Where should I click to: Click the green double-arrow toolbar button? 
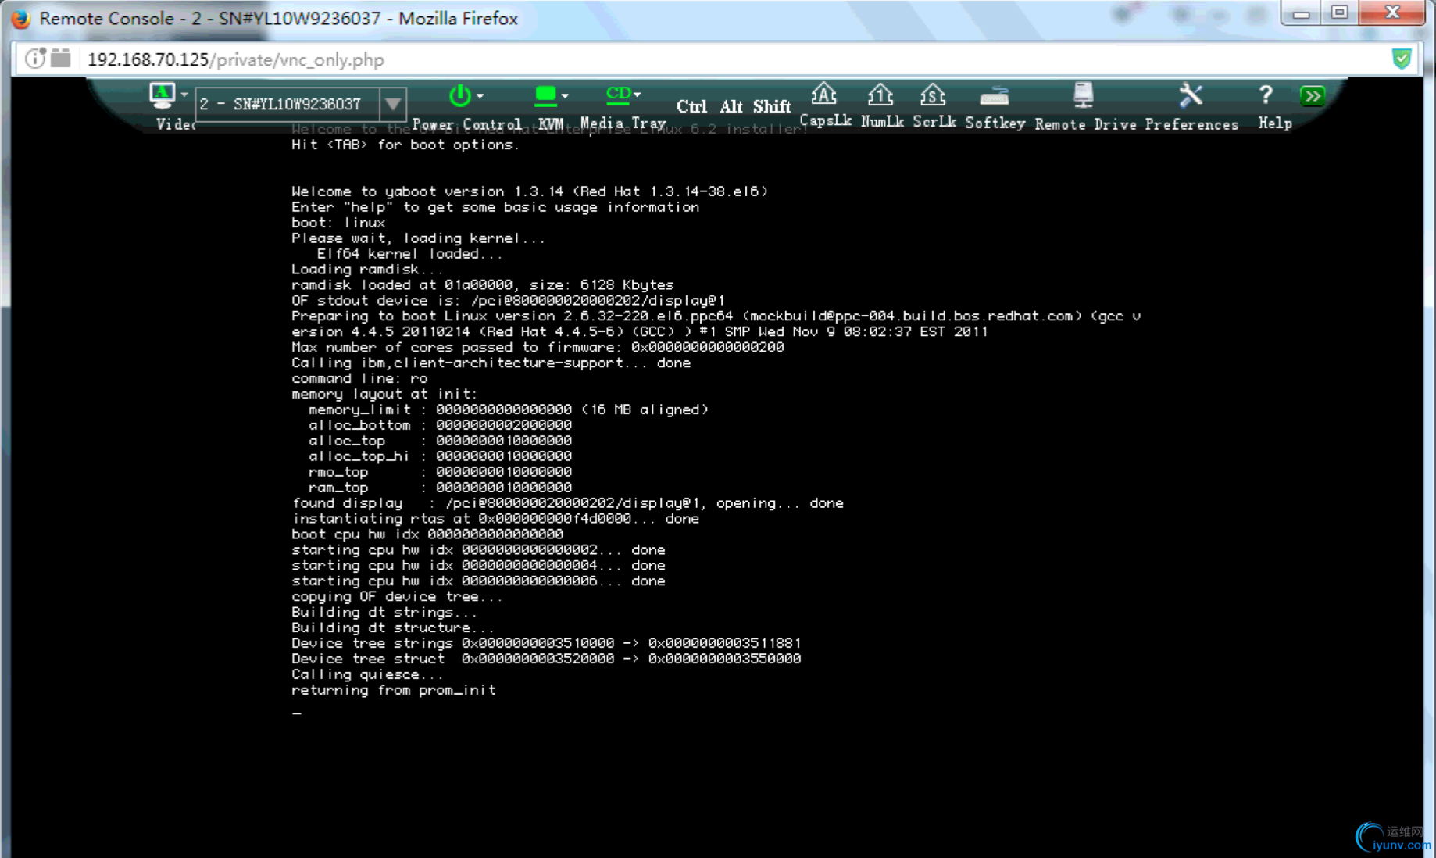(1313, 96)
